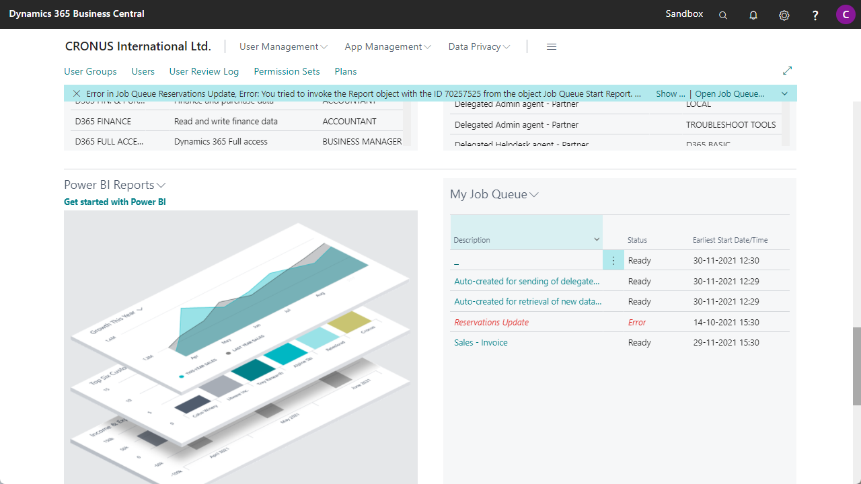
Task: Expand the notification bar chevron
Action: [x=784, y=93]
